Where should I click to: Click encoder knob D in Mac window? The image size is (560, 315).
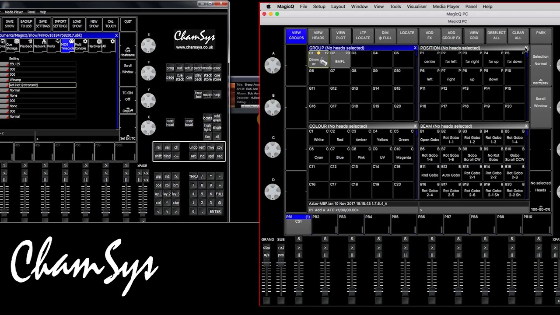(273, 191)
